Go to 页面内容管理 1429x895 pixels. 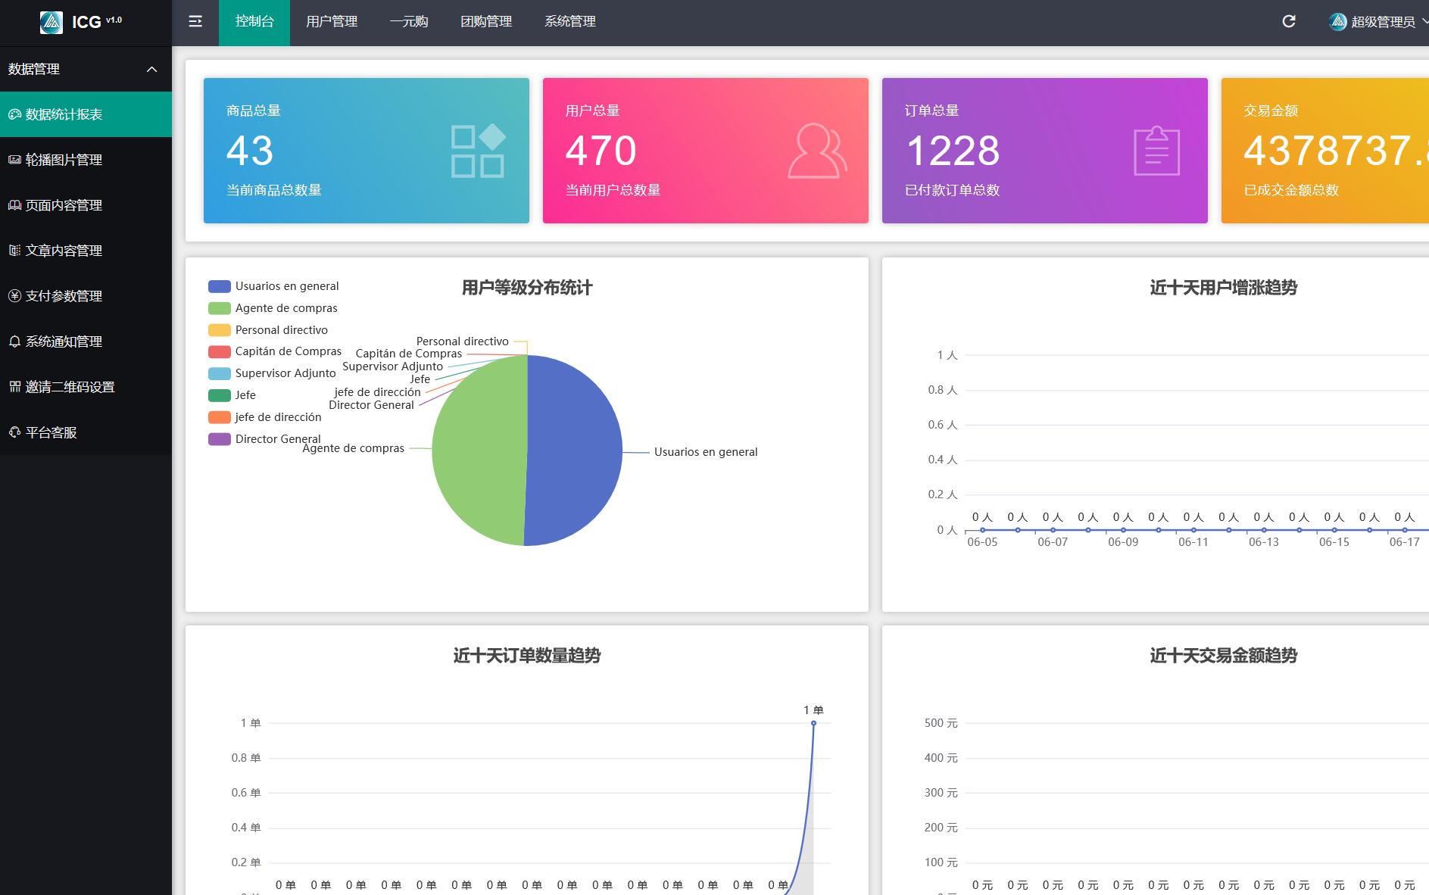click(86, 205)
